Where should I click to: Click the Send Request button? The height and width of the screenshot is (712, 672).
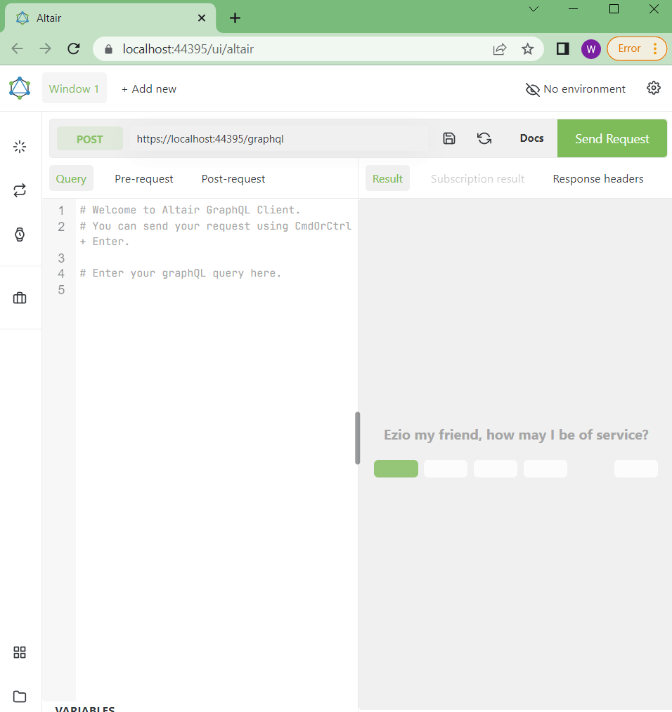pyautogui.click(x=612, y=139)
